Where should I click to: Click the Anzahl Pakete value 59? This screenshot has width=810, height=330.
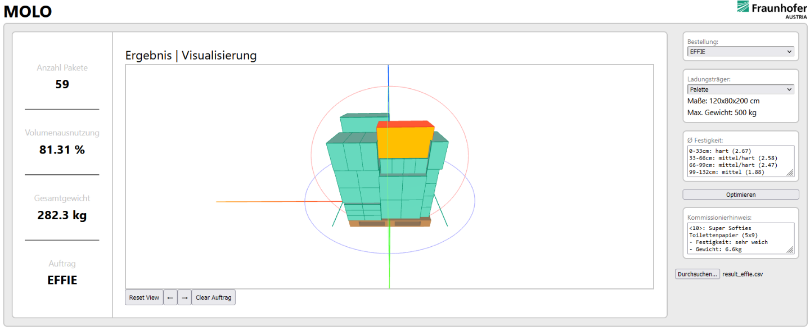[62, 84]
